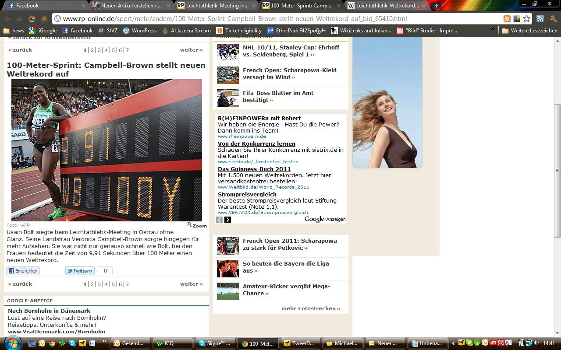
Task: Click the Twittern count bubble
Action: [105, 271]
